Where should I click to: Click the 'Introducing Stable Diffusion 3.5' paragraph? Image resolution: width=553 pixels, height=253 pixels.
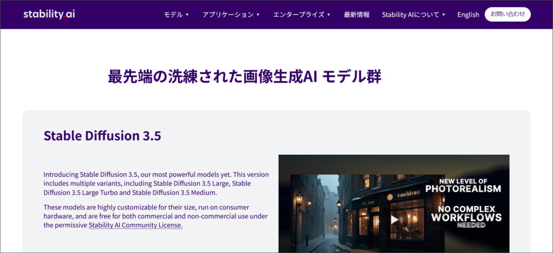tap(156, 183)
